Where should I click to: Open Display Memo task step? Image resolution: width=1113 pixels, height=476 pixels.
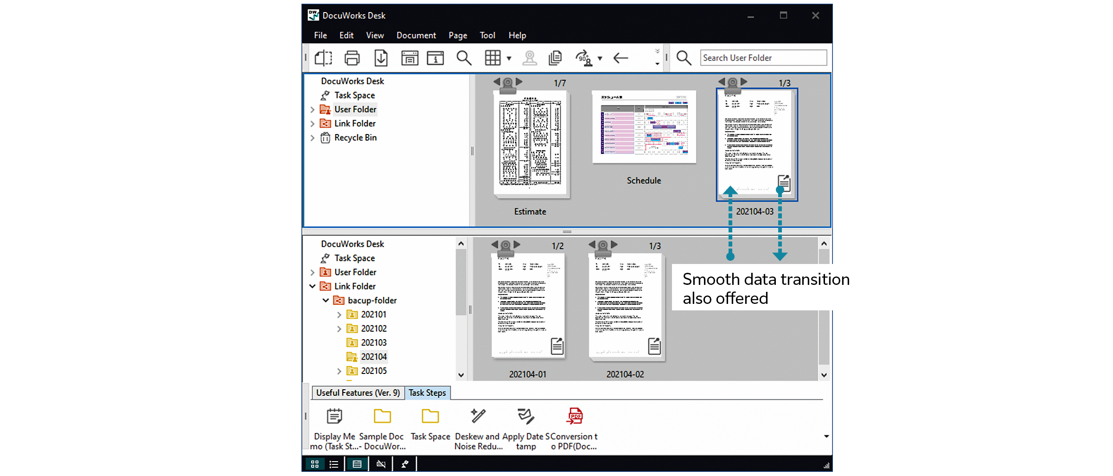coord(333,416)
